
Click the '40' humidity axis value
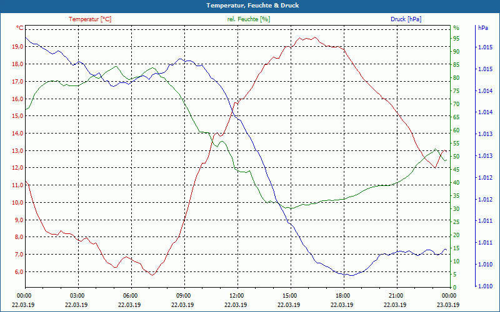point(456,183)
